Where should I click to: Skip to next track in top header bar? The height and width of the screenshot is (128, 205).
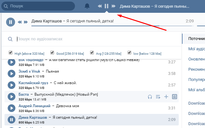[x=114, y=6]
